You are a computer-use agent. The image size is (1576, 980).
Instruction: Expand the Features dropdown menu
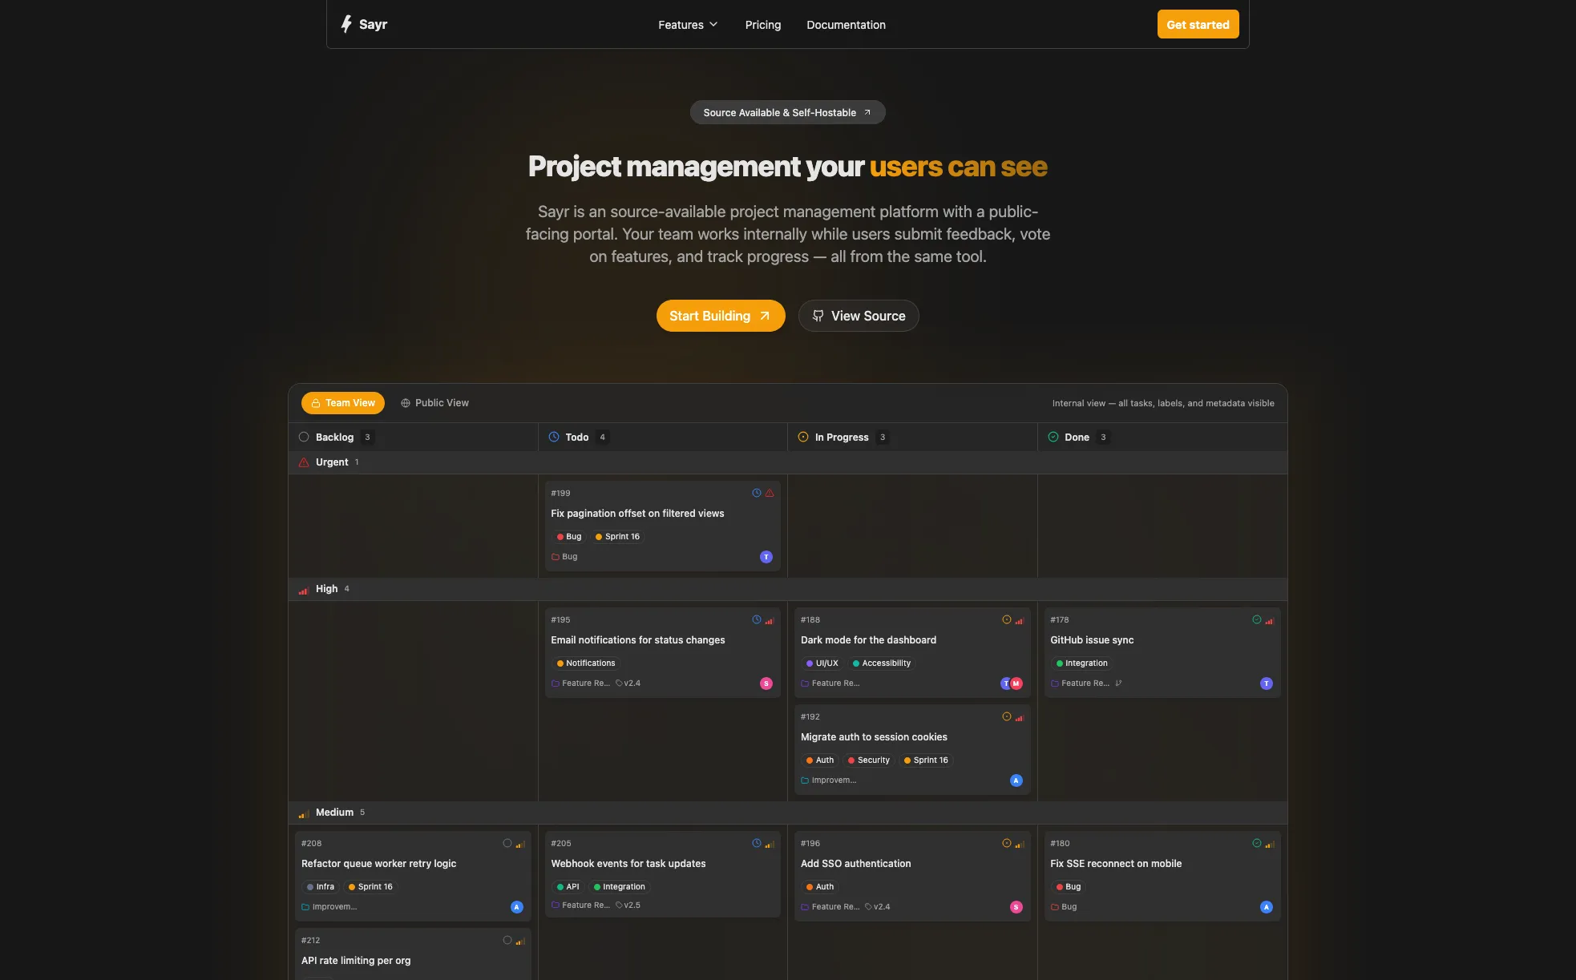click(688, 25)
